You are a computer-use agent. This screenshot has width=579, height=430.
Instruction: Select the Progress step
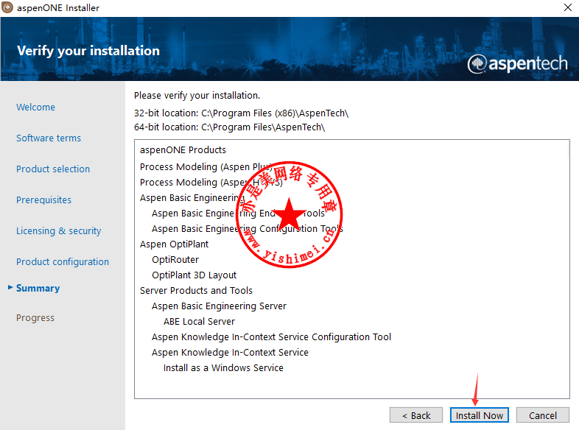point(35,318)
